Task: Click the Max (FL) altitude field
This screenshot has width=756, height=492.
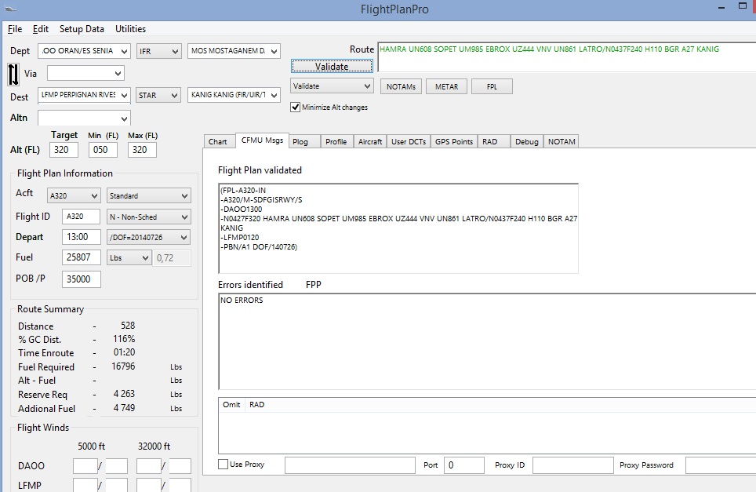Action: 142,150
